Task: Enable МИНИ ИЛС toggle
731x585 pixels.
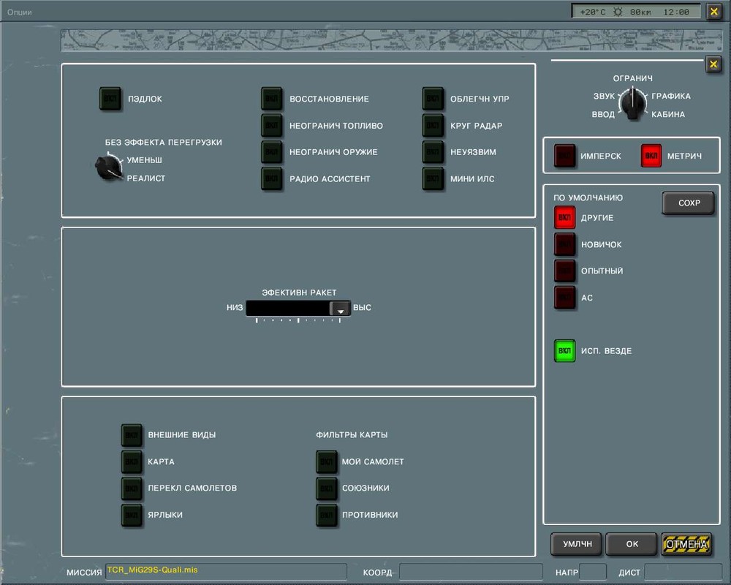Action: (433, 178)
